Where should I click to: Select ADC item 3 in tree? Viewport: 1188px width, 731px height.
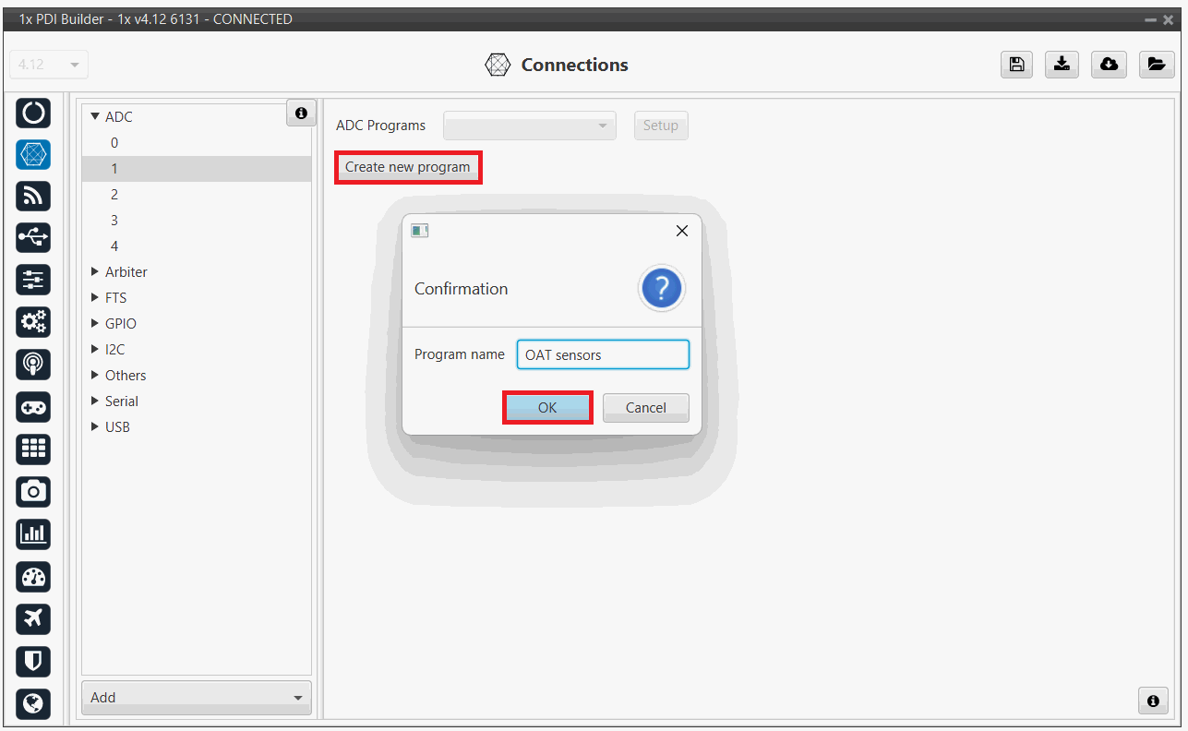click(114, 221)
